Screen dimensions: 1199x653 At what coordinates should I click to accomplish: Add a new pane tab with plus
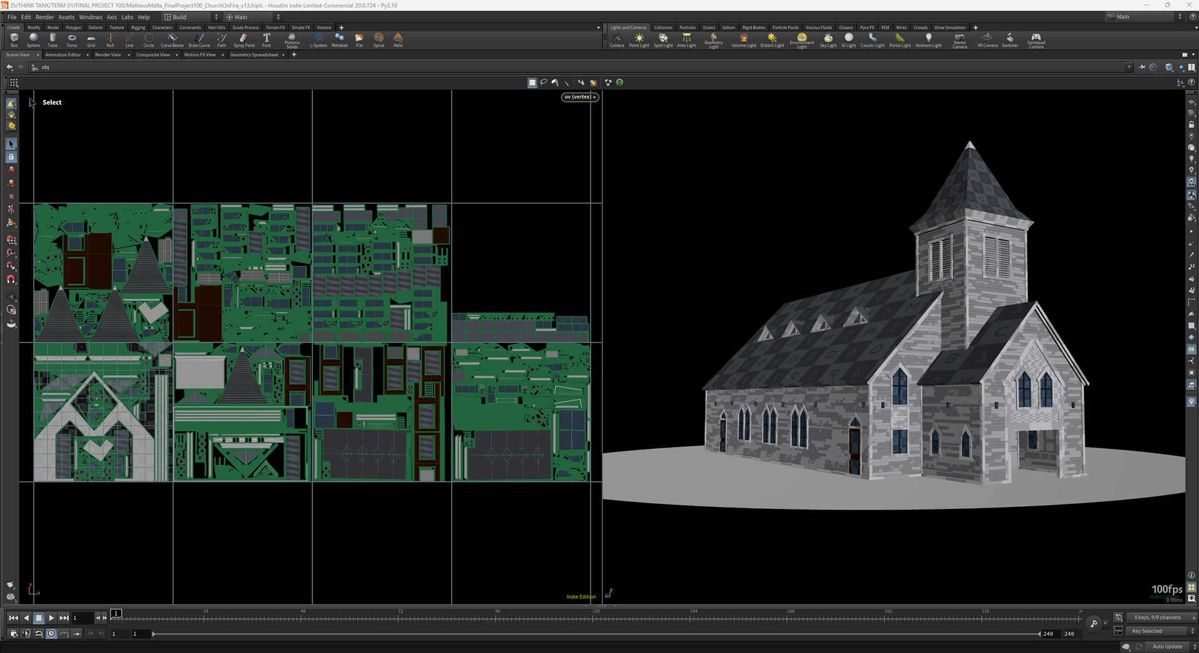[294, 55]
